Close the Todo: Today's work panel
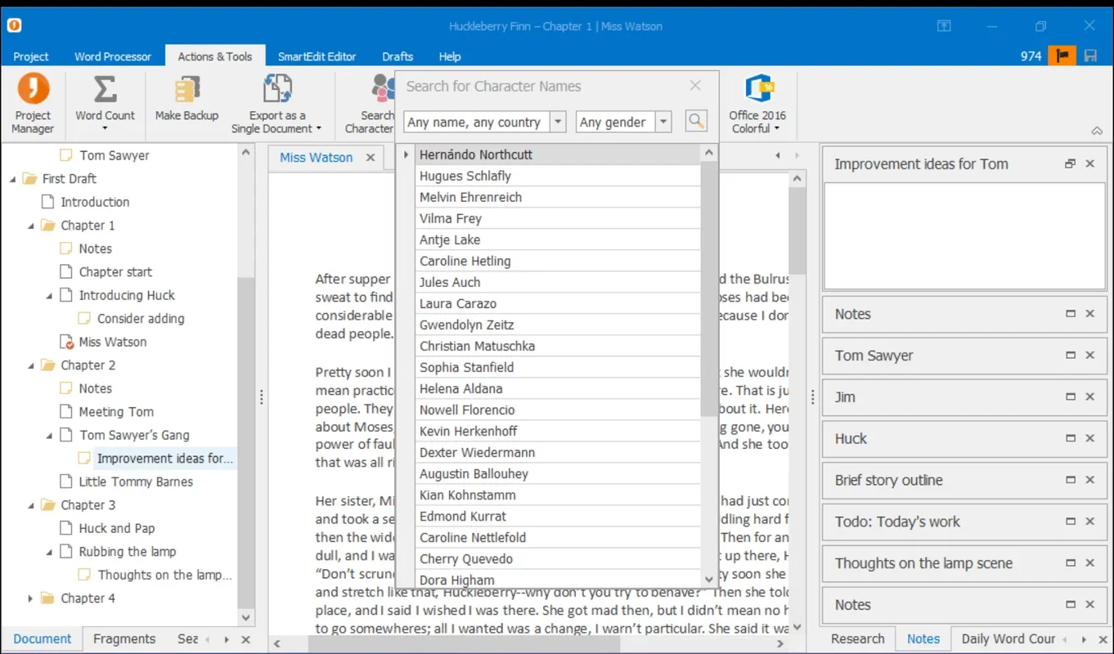 click(x=1090, y=522)
